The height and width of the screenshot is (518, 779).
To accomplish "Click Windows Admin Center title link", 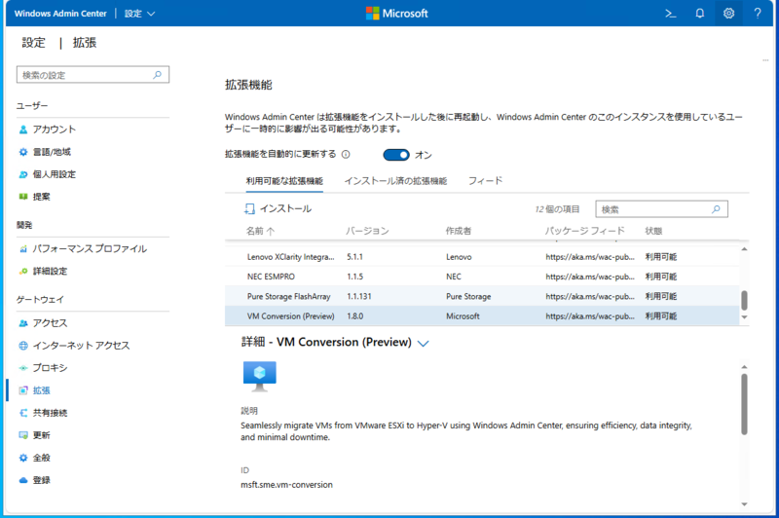I will click(60, 14).
